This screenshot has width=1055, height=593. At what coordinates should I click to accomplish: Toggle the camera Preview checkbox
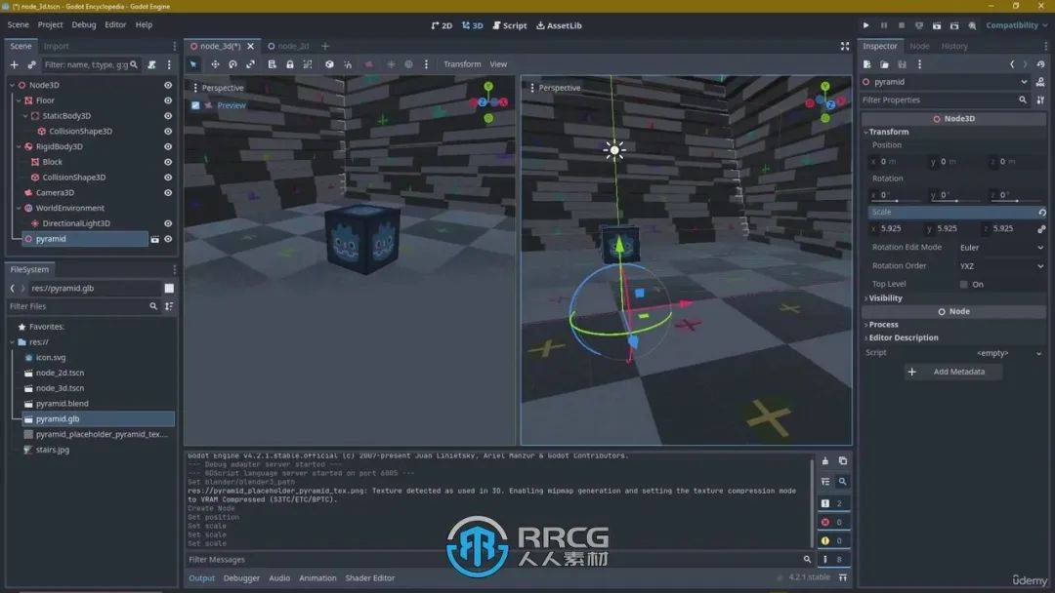tap(195, 105)
